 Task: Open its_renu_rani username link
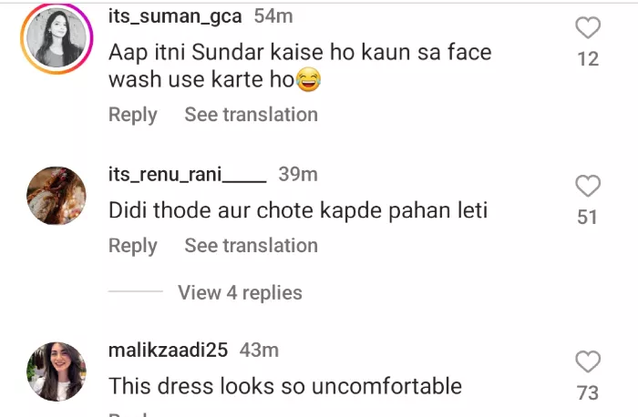[x=187, y=174]
